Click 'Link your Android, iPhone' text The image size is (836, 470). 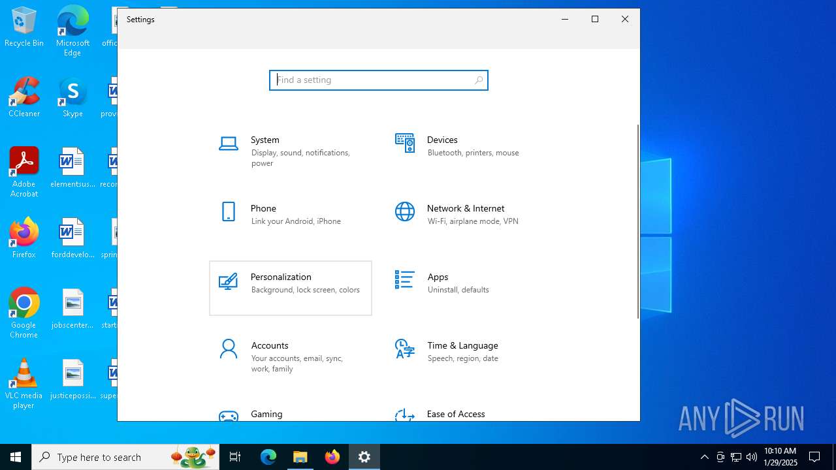[296, 221]
